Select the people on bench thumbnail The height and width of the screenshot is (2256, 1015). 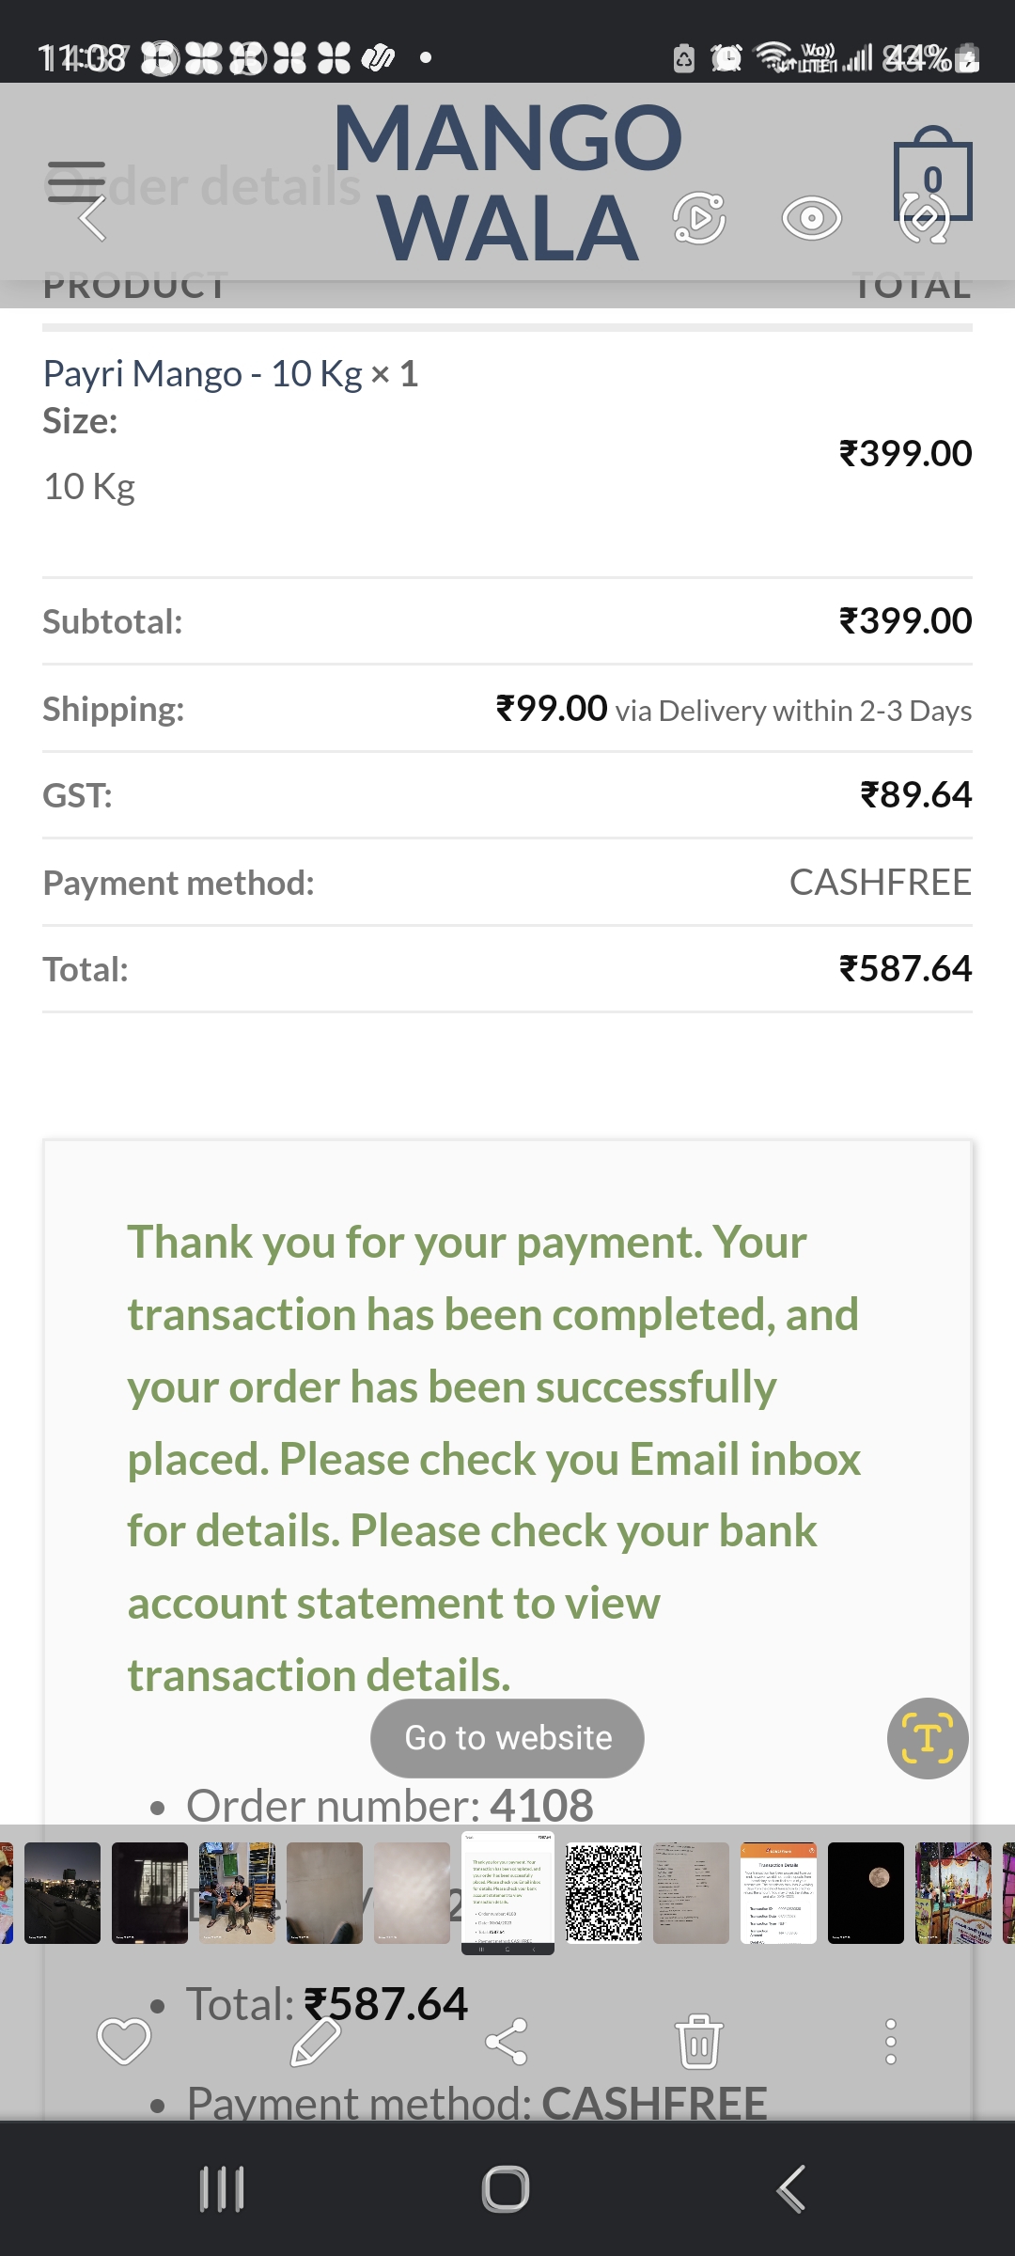[x=238, y=1893]
